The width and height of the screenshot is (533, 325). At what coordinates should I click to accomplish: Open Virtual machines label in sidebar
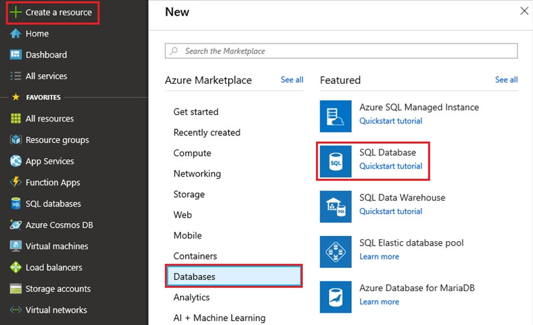pyautogui.click(x=57, y=246)
